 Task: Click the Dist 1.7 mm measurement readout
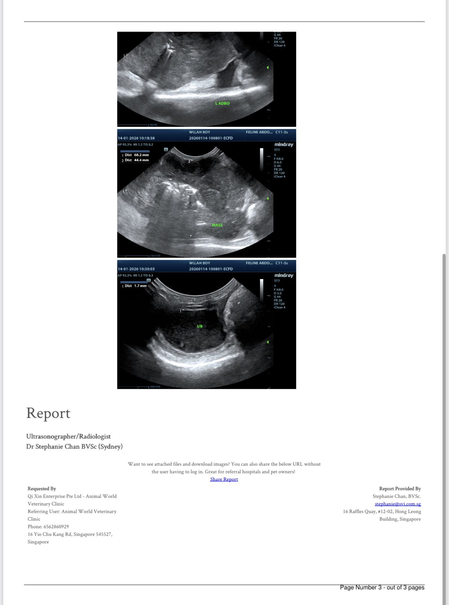point(135,286)
